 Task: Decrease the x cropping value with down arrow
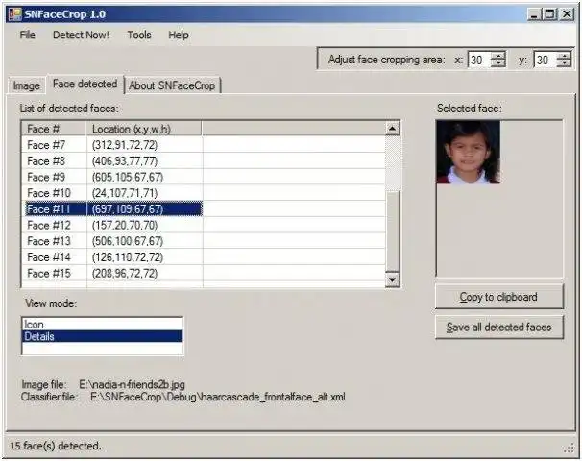pyautogui.click(x=497, y=63)
